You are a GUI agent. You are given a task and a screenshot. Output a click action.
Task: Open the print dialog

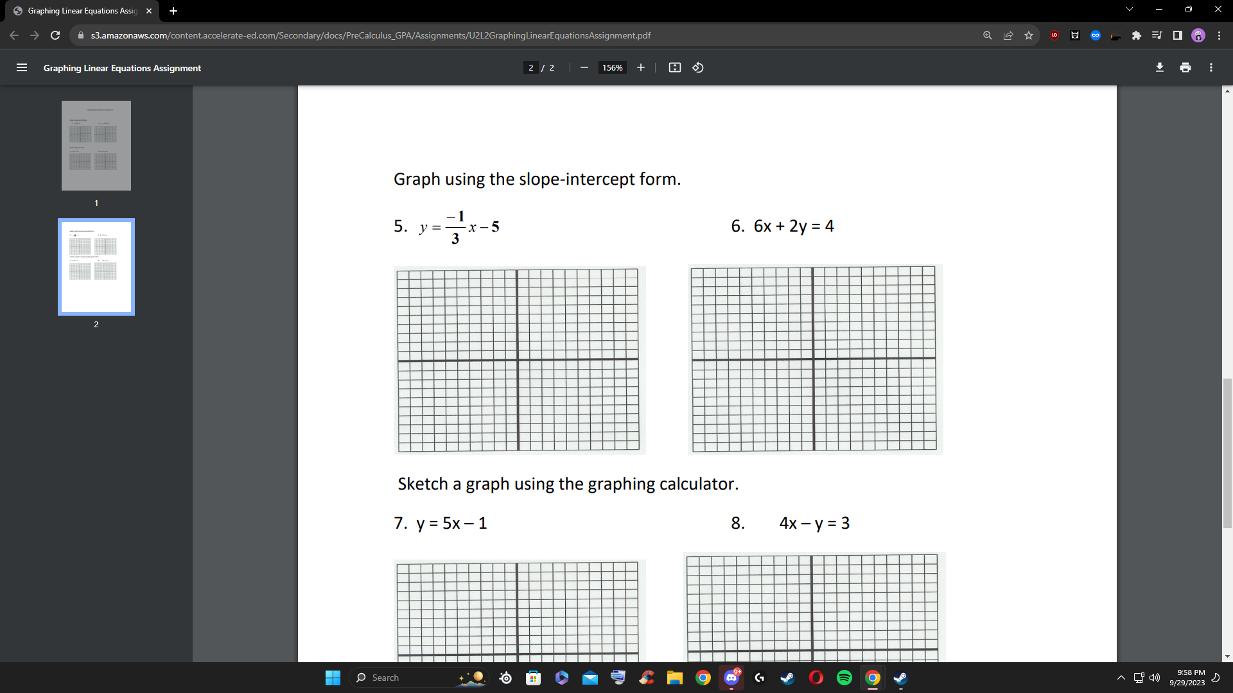point(1185,67)
